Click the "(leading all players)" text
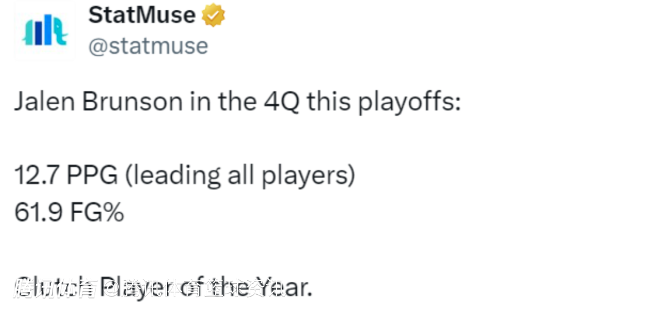The height and width of the screenshot is (310, 658). pos(239,176)
